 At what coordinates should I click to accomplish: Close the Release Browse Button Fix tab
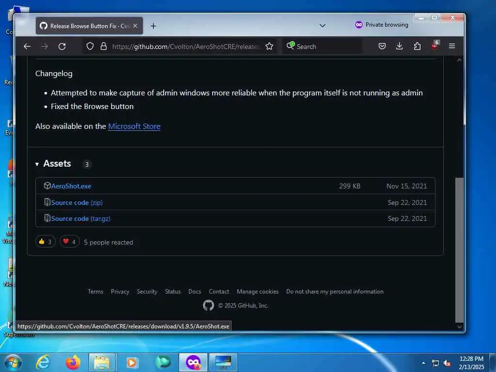[x=135, y=26]
